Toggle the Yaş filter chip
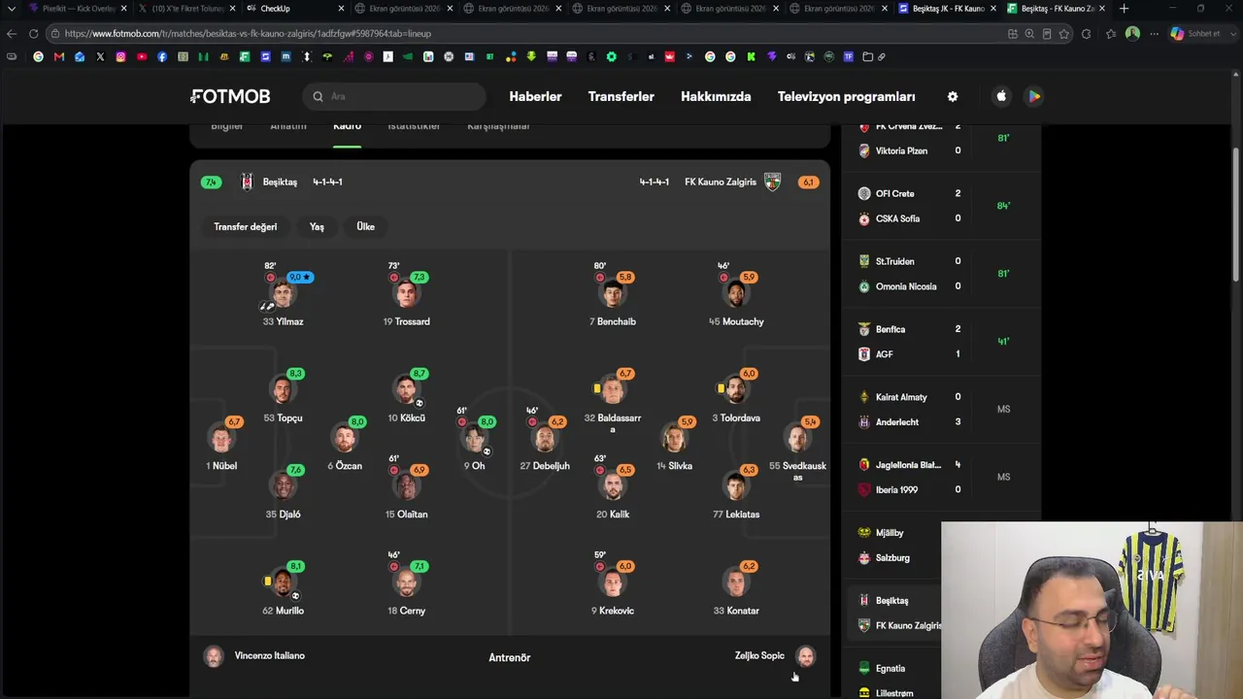 point(317,226)
